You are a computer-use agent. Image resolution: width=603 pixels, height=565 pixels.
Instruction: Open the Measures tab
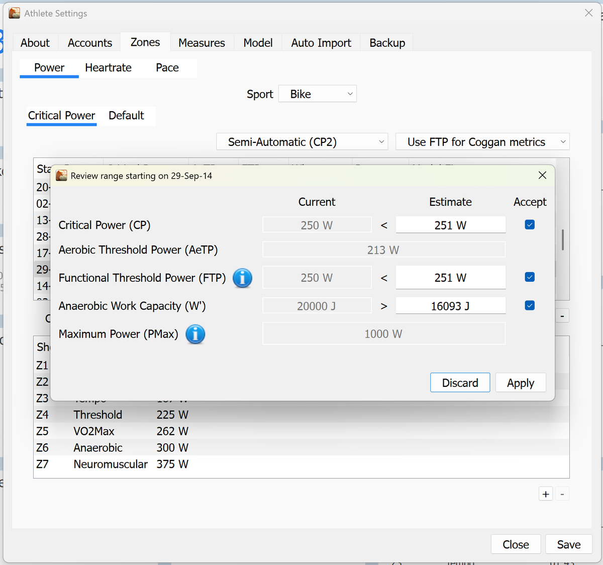coord(202,43)
